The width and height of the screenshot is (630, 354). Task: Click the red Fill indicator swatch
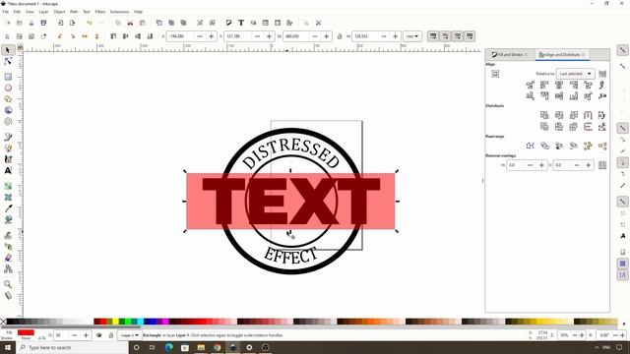click(x=26, y=332)
